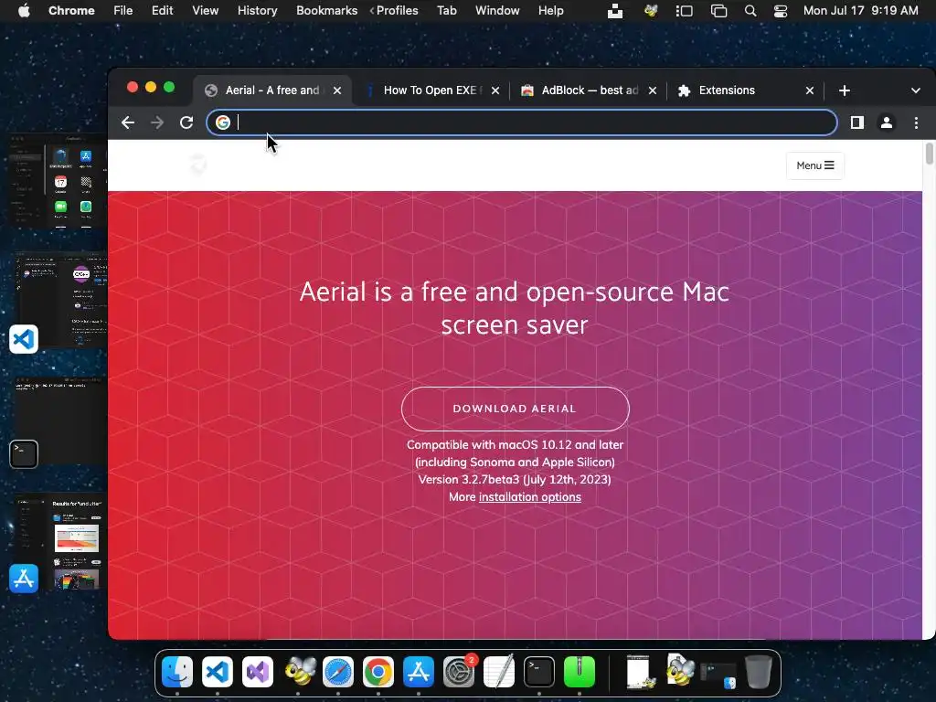Image resolution: width=936 pixels, height=702 pixels.
Task: Open the Window menu
Action: coord(497,11)
